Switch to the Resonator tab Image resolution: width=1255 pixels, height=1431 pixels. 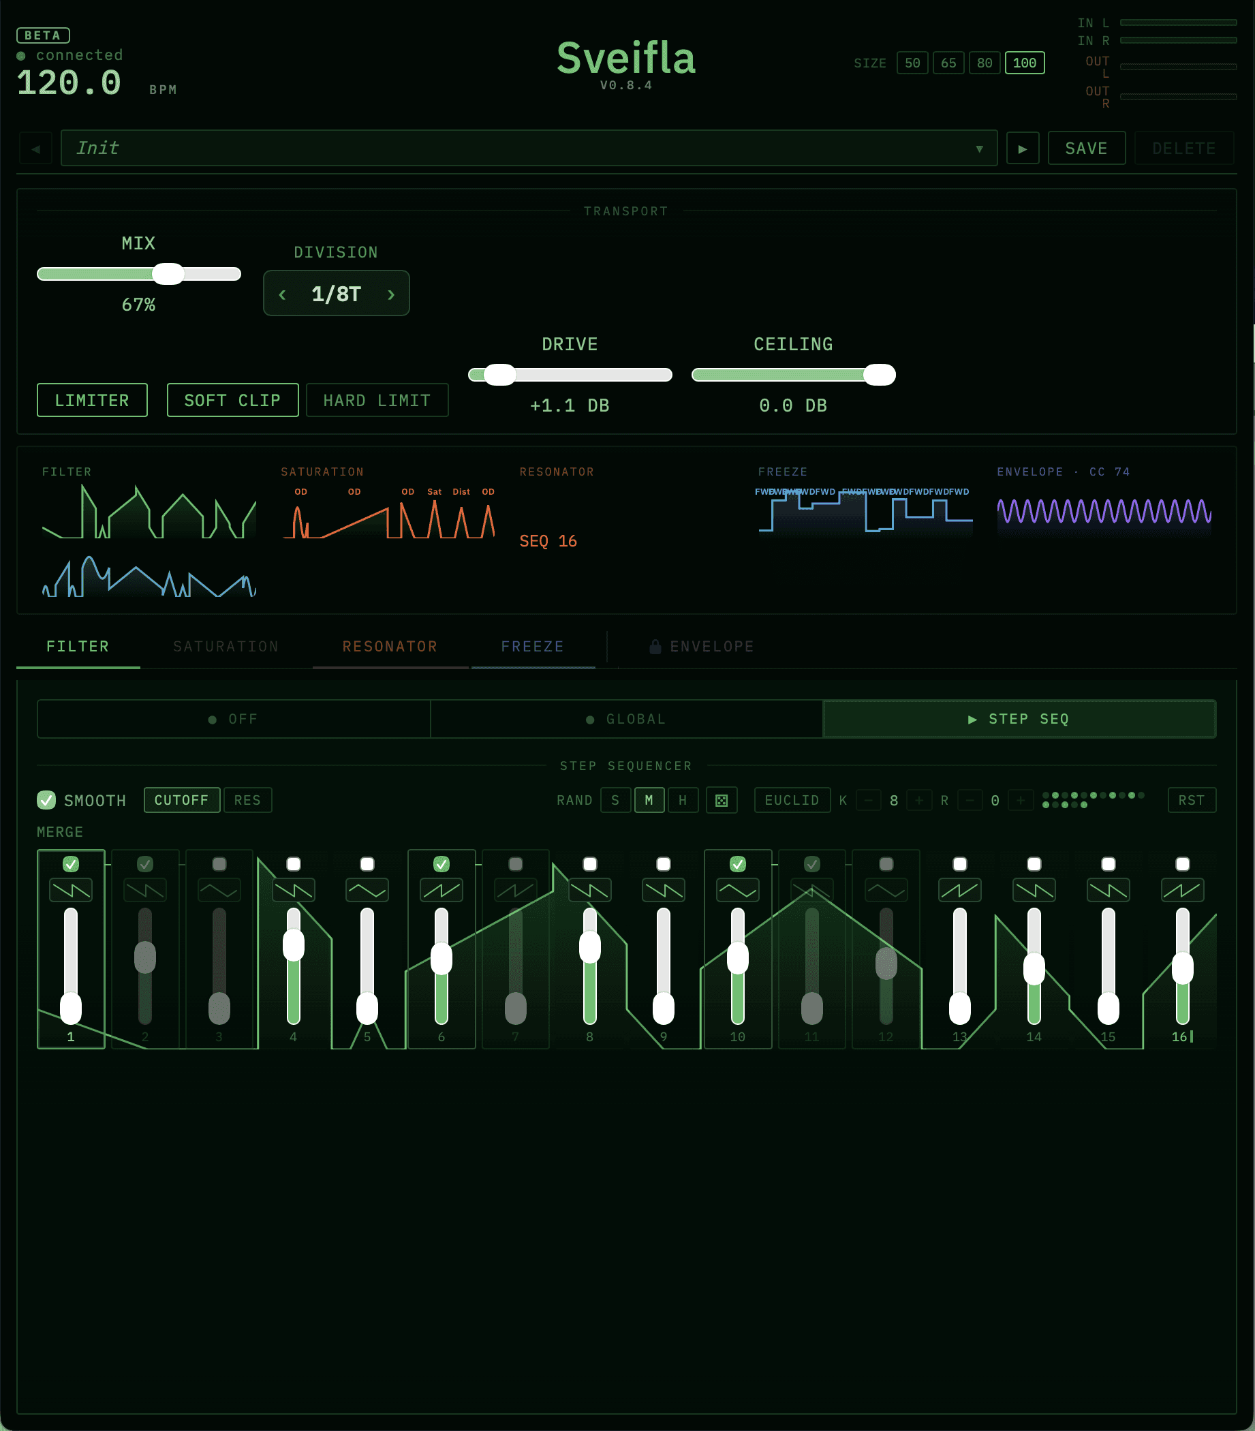pos(390,646)
